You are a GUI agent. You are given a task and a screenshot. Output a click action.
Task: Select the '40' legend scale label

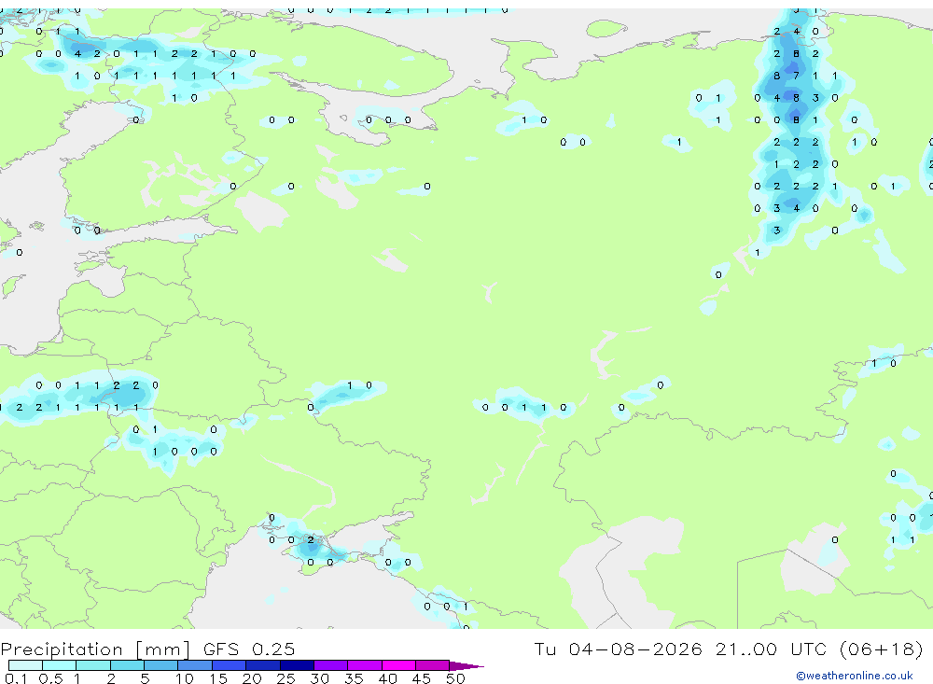(387, 678)
